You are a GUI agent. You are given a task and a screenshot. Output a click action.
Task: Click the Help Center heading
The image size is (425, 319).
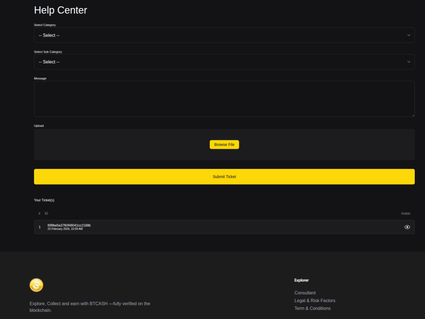pyautogui.click(x=60, y=10)
